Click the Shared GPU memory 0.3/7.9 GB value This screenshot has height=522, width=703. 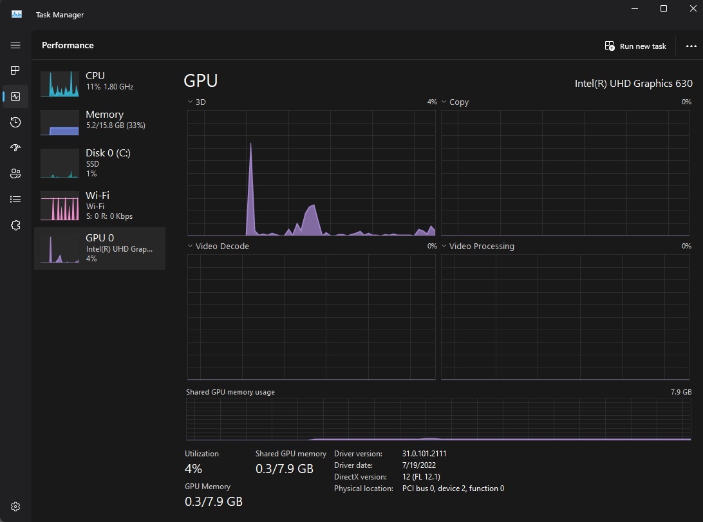pyautogui.click(x=285, y=469)
